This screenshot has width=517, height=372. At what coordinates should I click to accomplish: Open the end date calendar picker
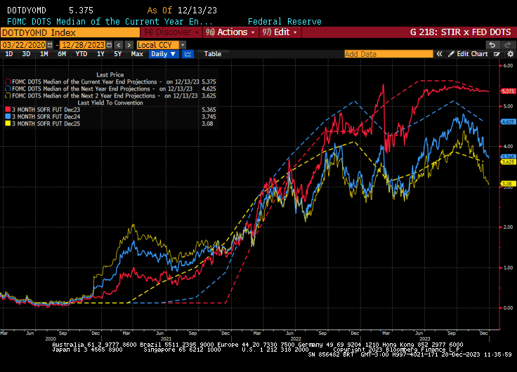coord(109,45)
